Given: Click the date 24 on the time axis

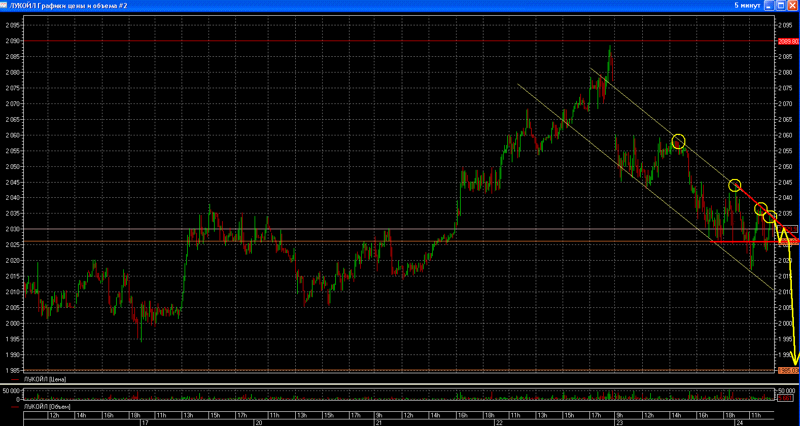Looking at the screenshot, I should (740, 422).
